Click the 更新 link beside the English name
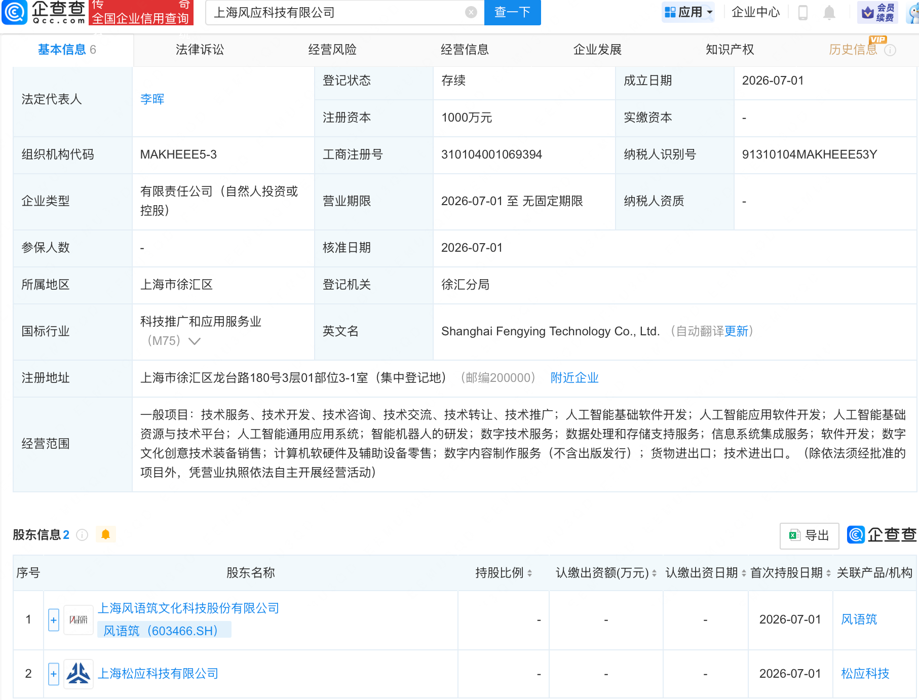This screenshot has width=919, height=700. click(x=736, y=331)
